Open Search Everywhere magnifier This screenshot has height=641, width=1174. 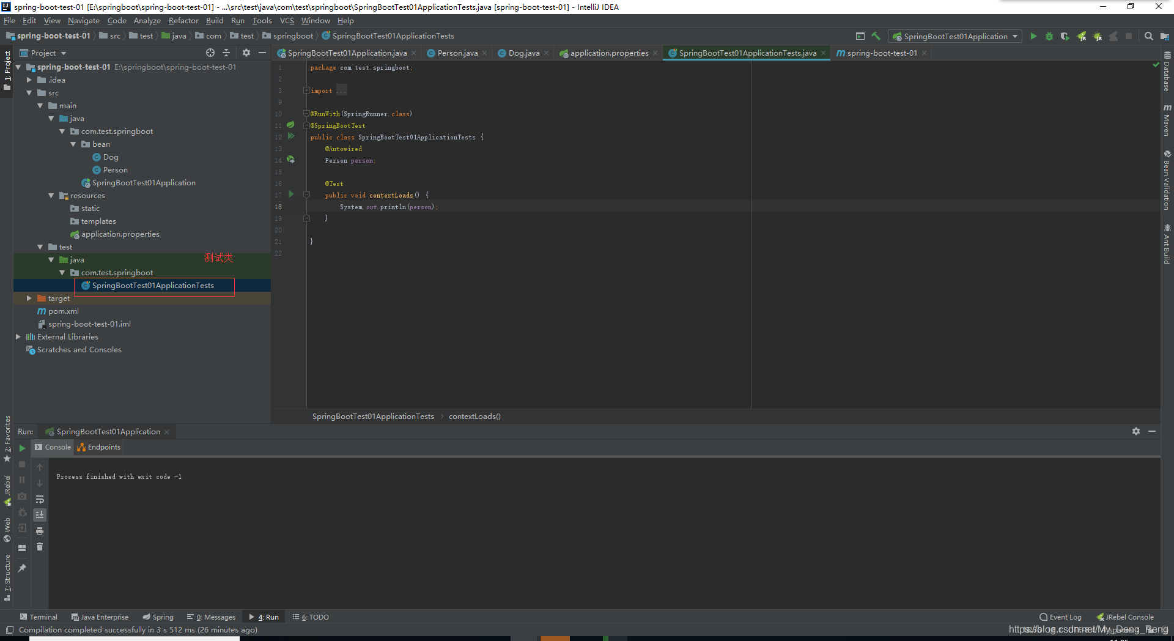[x=1149, y=36]
